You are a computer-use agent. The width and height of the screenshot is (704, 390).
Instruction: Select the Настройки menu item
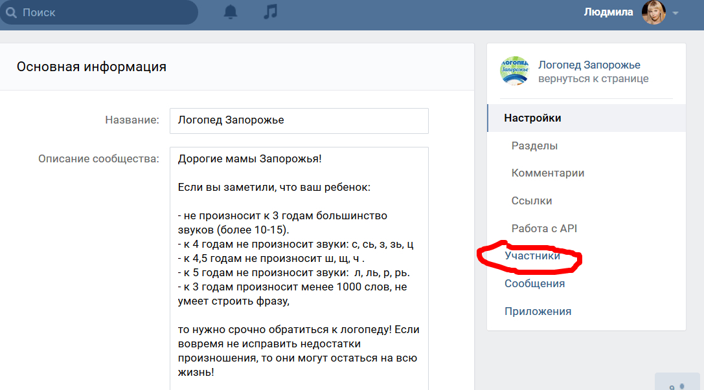[x=586, y=118]
